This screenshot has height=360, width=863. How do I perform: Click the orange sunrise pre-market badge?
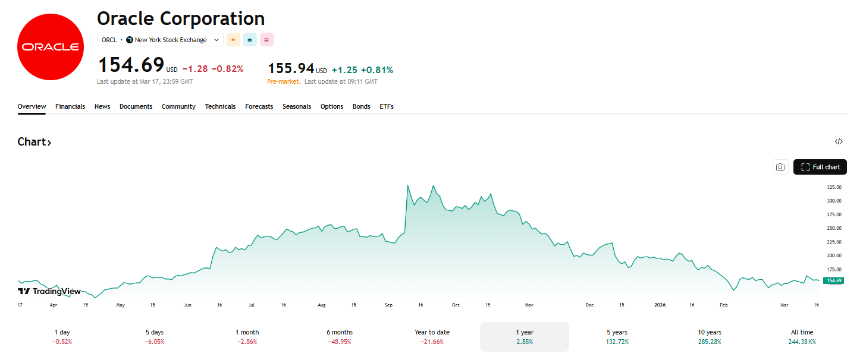pos(233,40)
